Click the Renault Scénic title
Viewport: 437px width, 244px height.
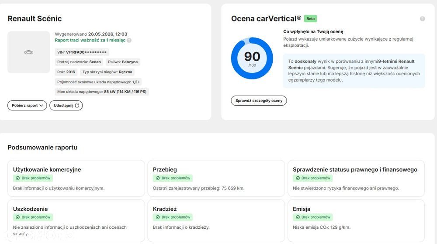(35, 19)
